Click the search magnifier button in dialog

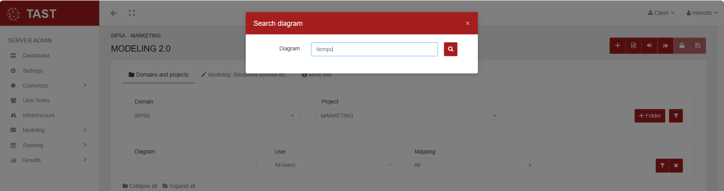pyautogui.click(x=450, y=49)
